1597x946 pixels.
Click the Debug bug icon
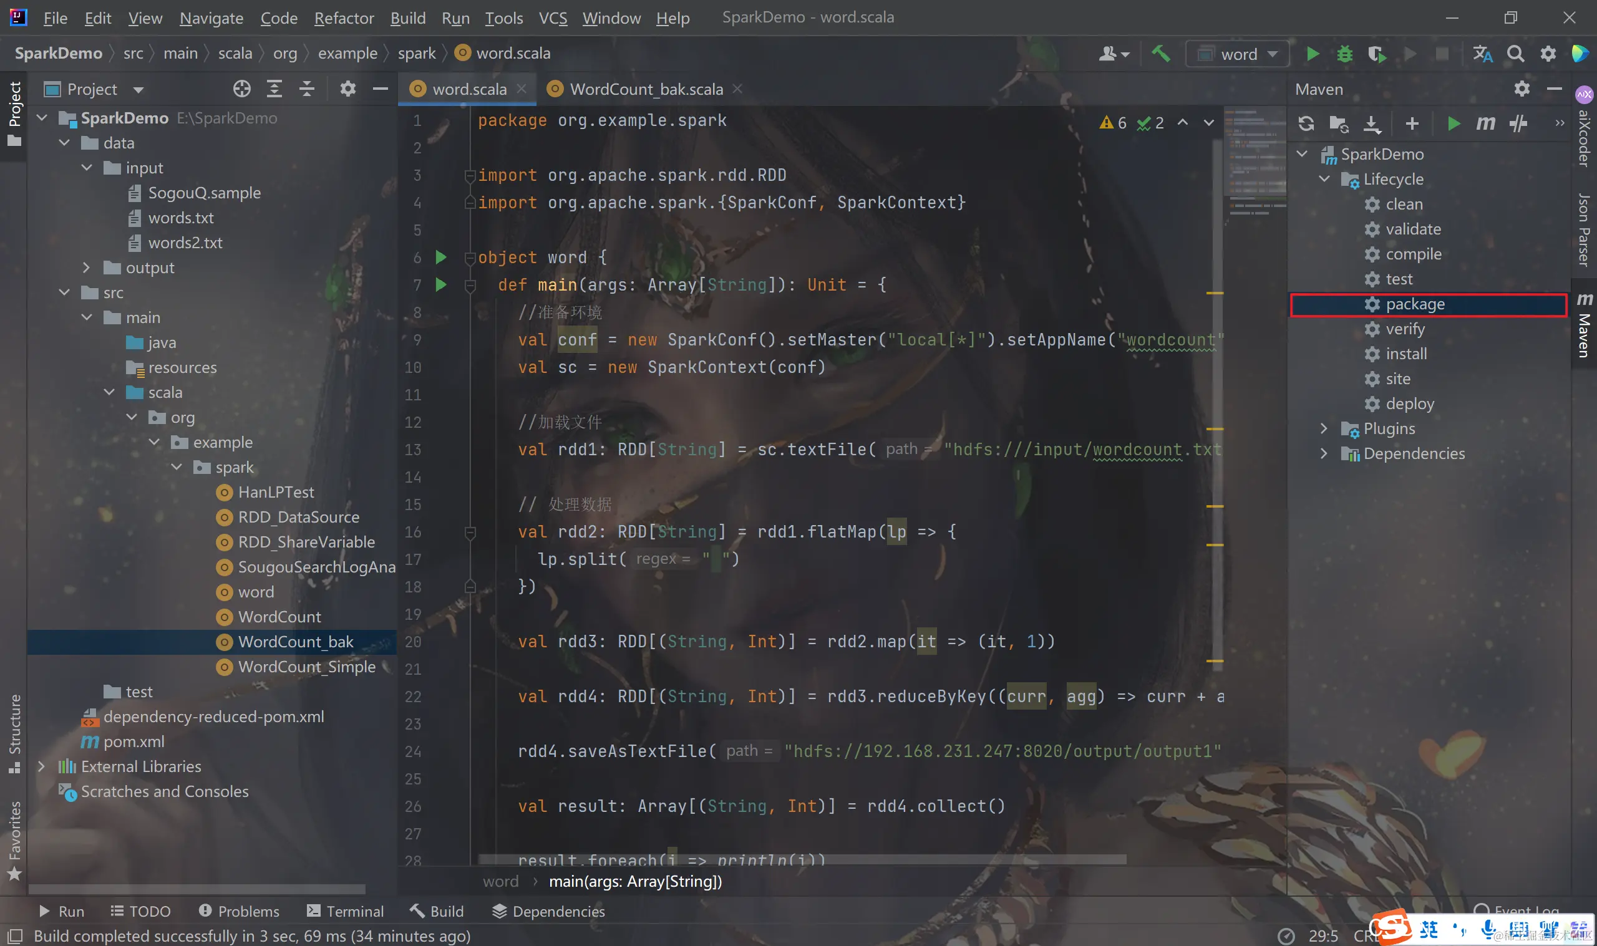(x=1344, y=54)
